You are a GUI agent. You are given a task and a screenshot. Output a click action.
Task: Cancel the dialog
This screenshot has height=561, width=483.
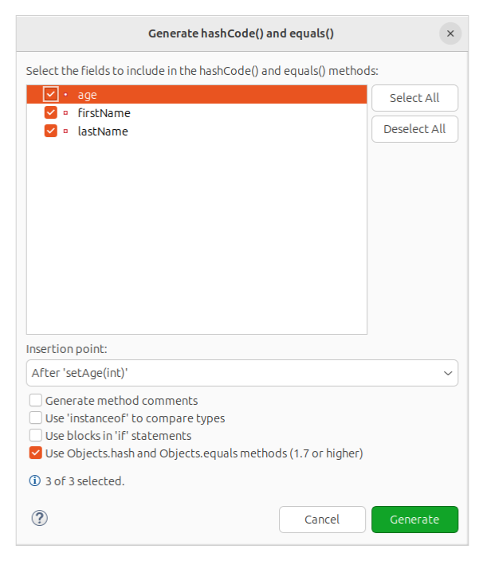[x=322, y=520]
